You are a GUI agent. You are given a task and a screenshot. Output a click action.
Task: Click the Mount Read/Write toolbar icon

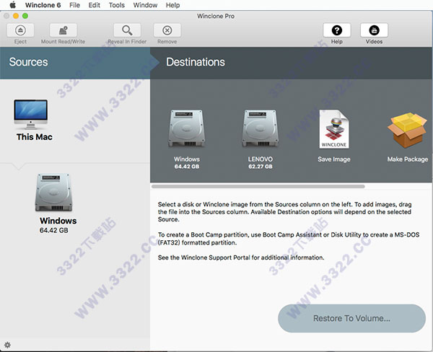pyautogui.click(x=64, y=30)
